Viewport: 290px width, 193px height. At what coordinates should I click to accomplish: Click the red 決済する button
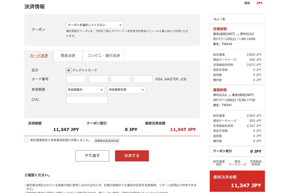[x=132, y=156]
